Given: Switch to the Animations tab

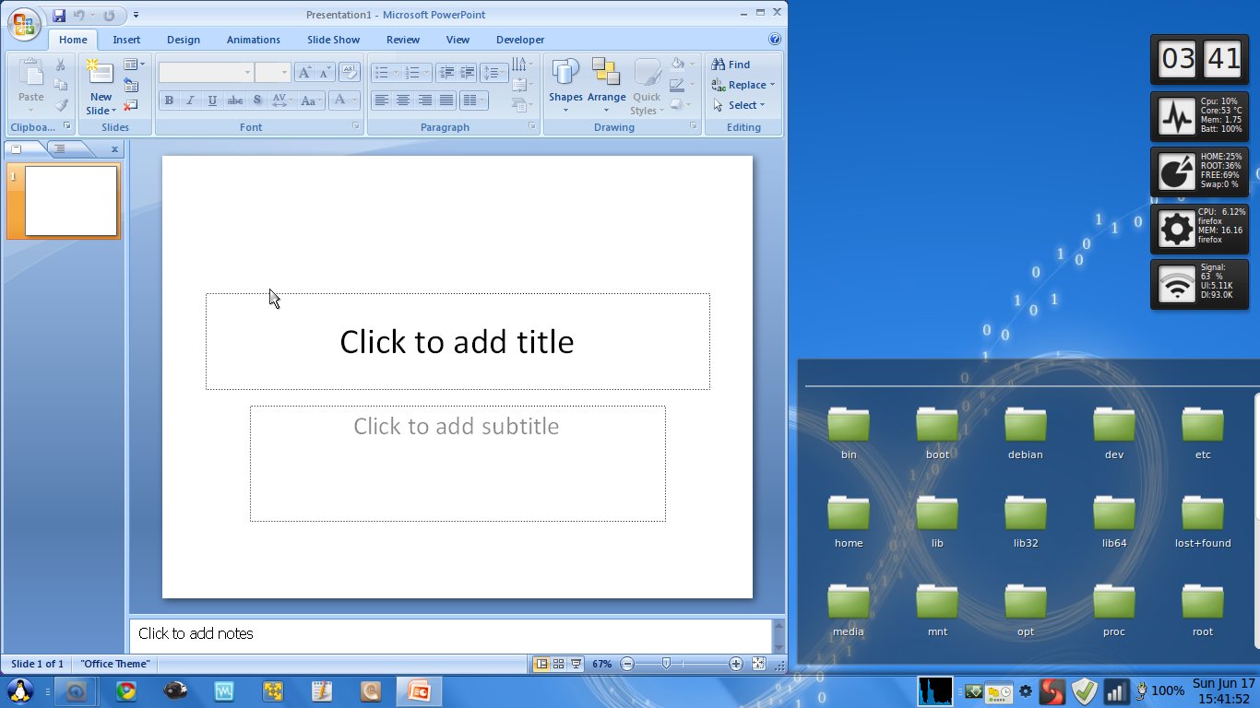Looking at the screenshot, I should (253, 40).
